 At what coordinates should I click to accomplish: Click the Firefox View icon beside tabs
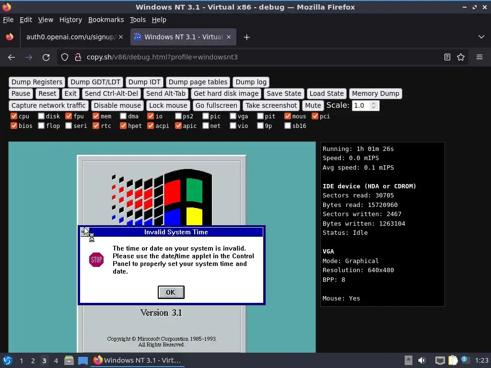10,37
